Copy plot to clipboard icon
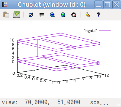 [x=6, y=15]
